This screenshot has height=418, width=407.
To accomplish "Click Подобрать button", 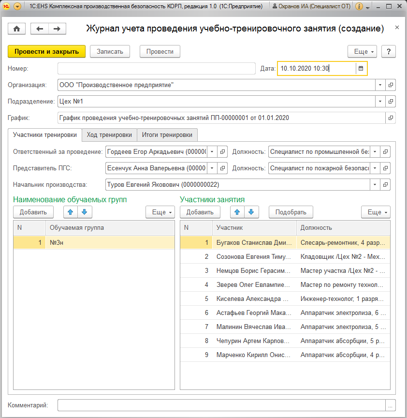I will [x=291, y=212].
